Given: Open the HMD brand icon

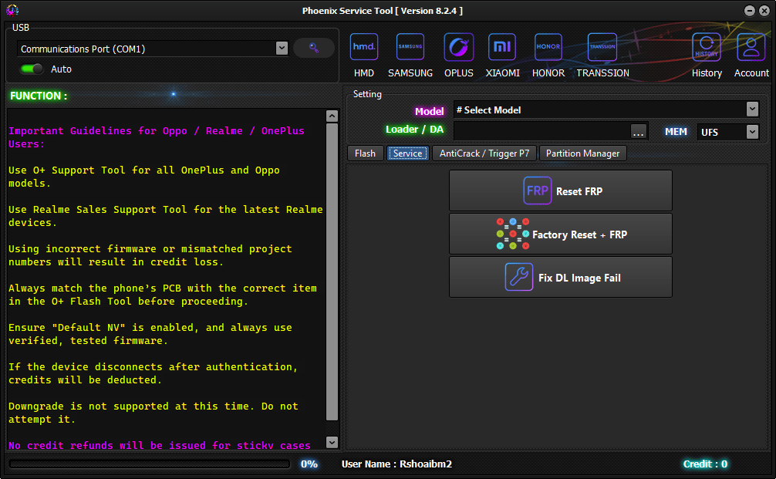Looking at the screenshot, I should [363, 48].
